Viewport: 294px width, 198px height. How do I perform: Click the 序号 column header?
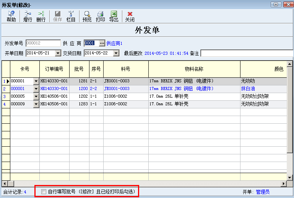pos(96,69)
